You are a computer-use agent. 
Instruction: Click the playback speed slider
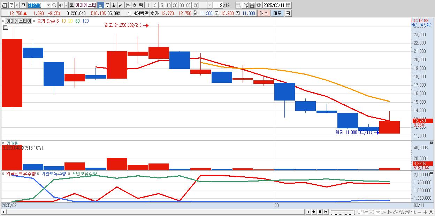(x=343, y=212)
